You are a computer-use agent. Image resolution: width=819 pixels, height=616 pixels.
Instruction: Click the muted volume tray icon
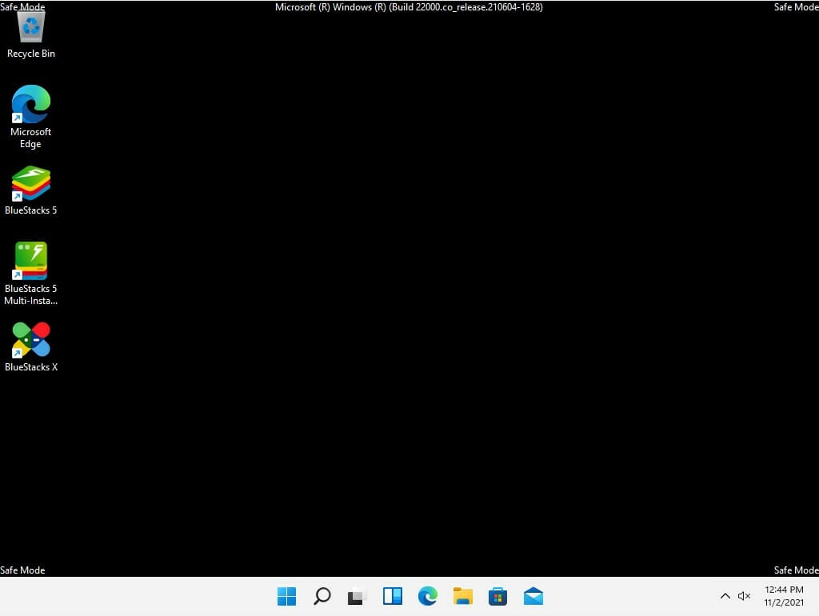[x=744, y=596]
